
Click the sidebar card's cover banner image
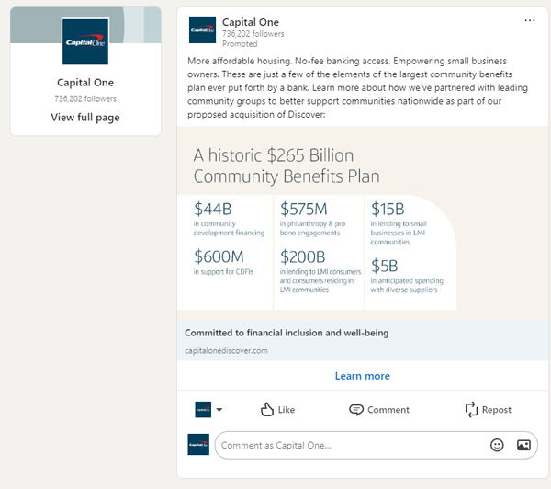pyautogui.click(x=138, y=25)
